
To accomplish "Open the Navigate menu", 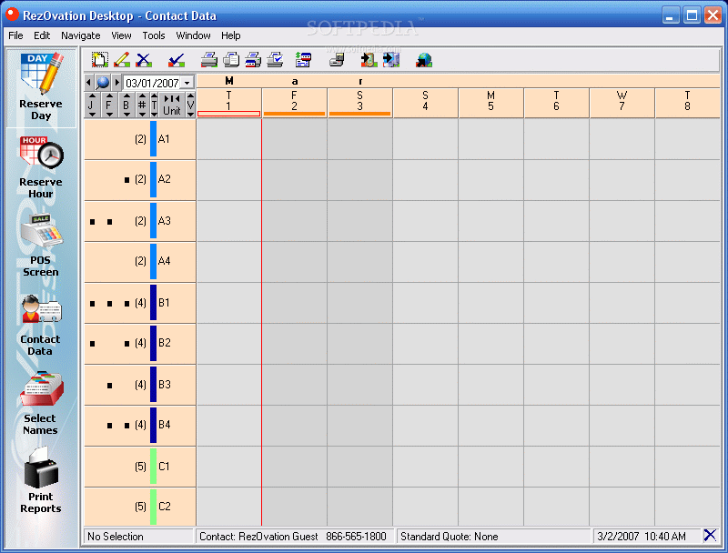I will 81,35.
